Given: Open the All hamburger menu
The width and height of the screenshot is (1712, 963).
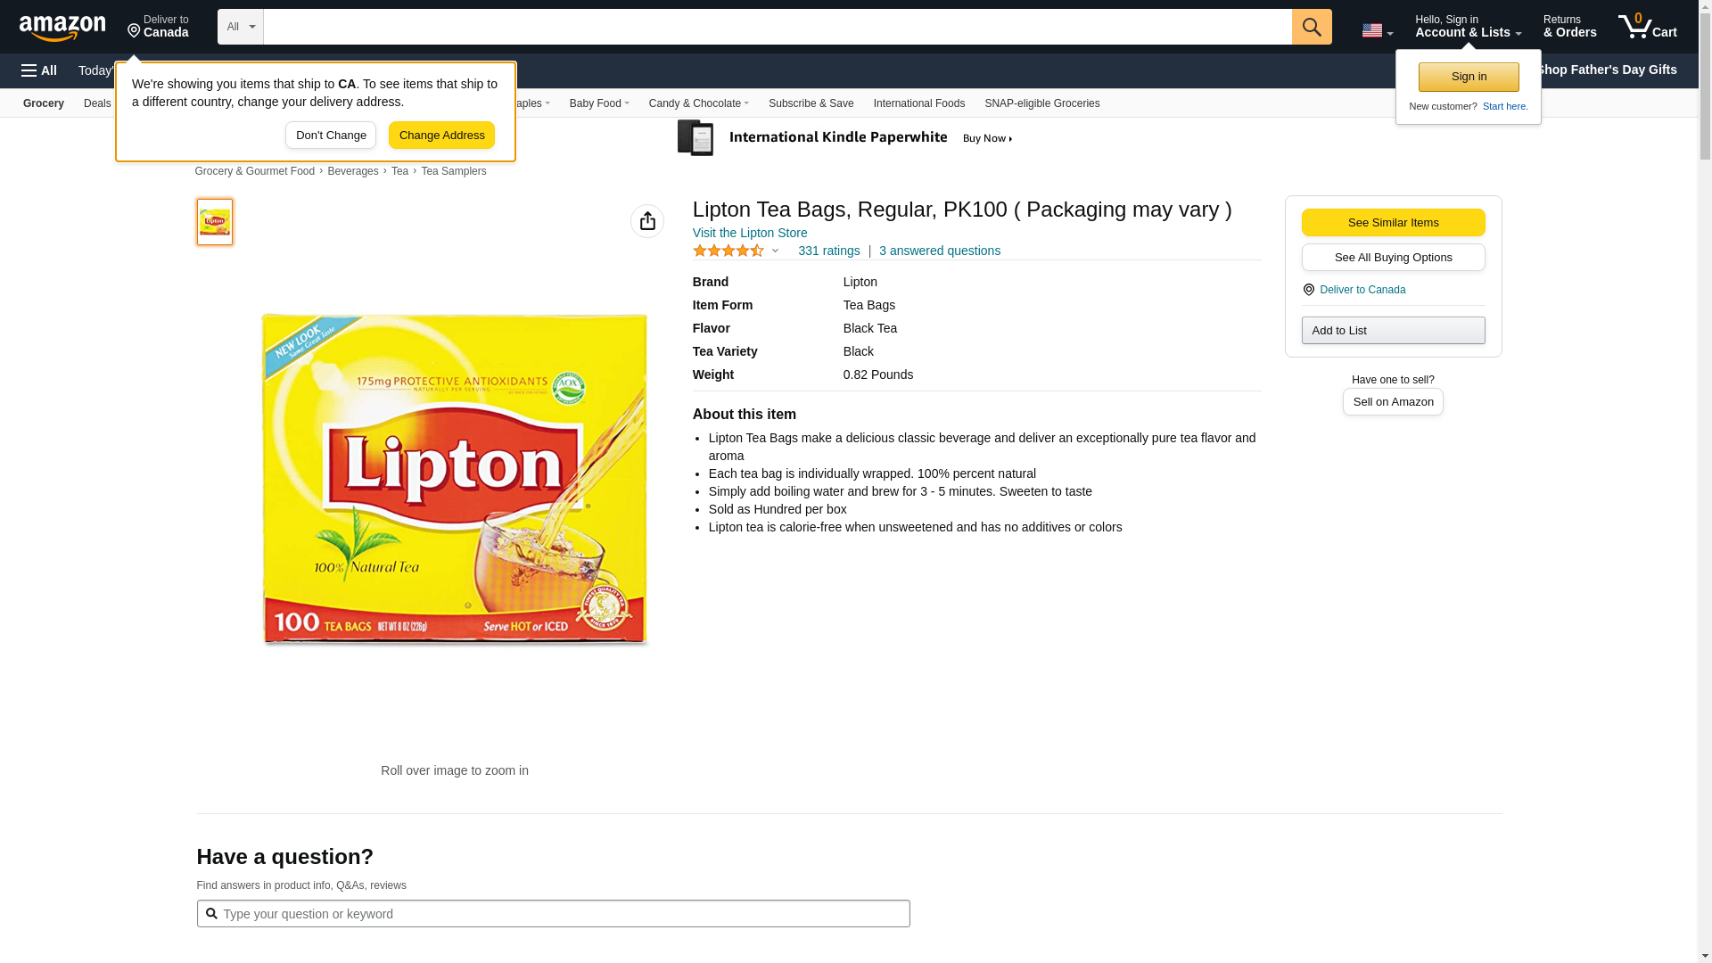Looking at the screenshot, I should click(39, 70).
